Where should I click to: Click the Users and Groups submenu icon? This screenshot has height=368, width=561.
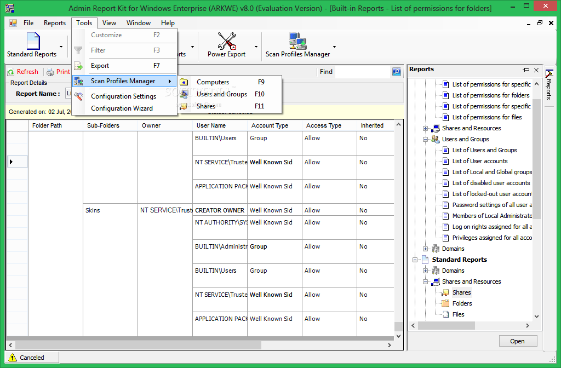[x=184, y=94]
